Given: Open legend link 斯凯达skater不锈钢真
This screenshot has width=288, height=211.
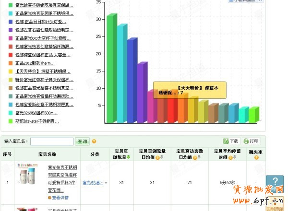Looking at the screenshot, I should pyautogui.click(x=37, y=121).
